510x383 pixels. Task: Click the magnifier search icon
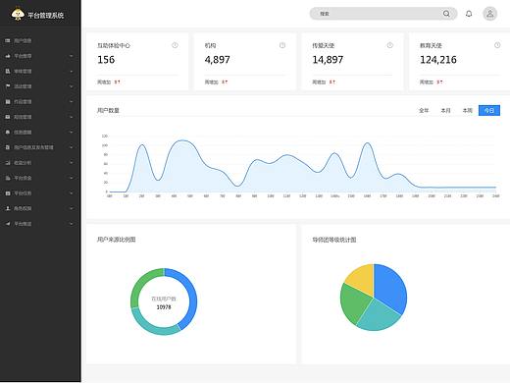point(446,14)
